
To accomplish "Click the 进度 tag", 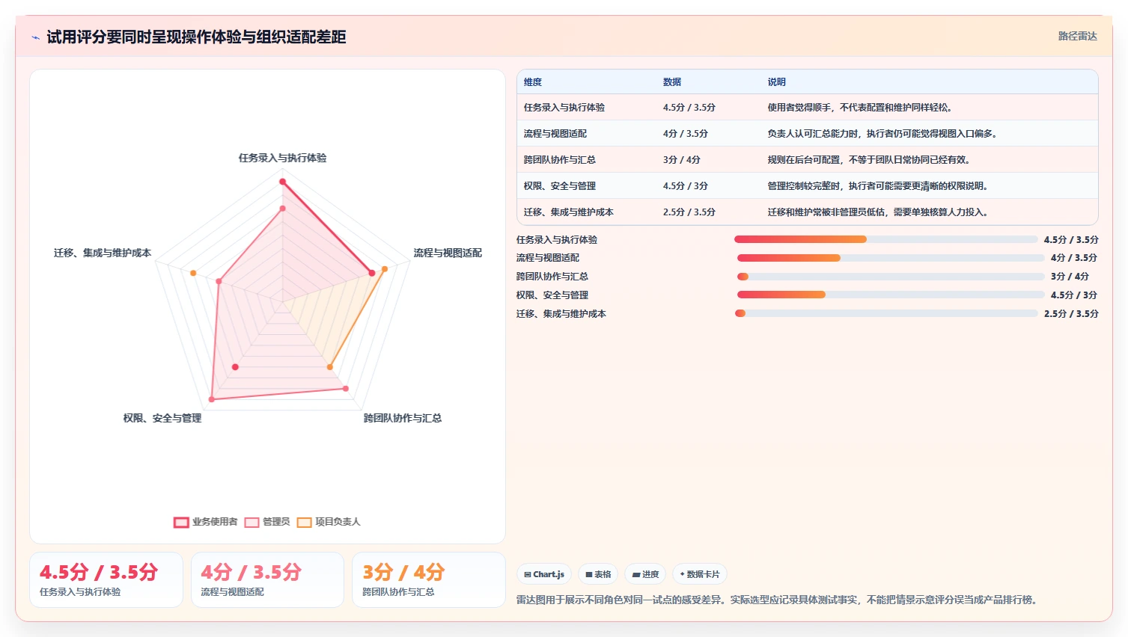I will click(645, 574).
